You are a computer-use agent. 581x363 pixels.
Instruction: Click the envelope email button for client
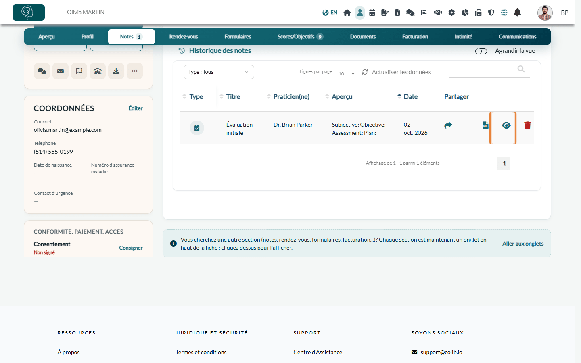point(61,71)
